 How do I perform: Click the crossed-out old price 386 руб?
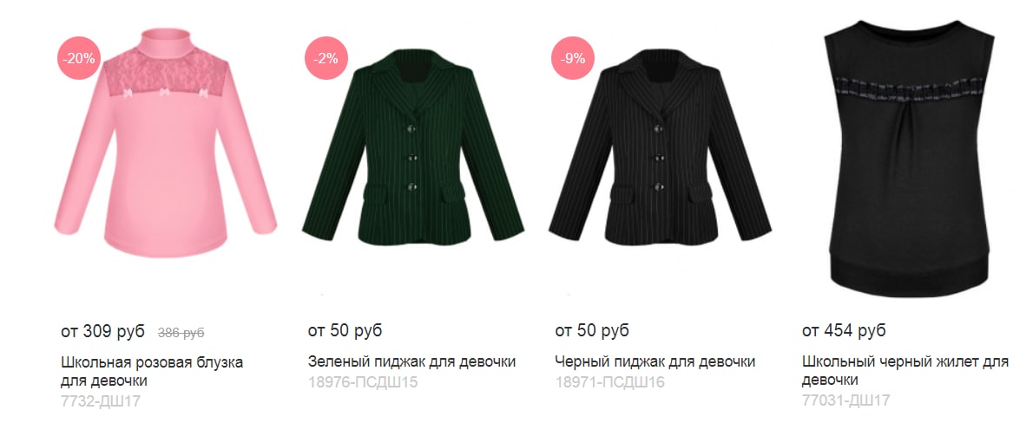[181, 333]
